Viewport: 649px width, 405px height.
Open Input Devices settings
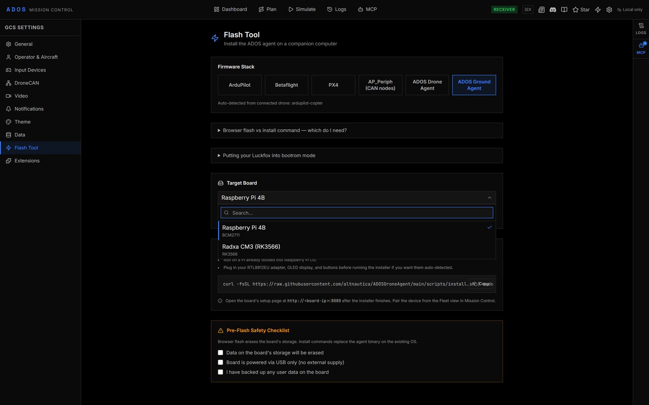(x=41, y=70)
